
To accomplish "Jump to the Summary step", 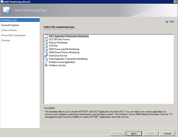I will tap(6, 40).
